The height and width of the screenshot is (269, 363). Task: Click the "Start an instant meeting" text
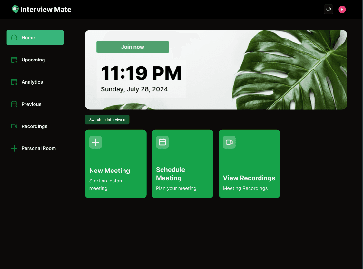click(x=106, y=184)
